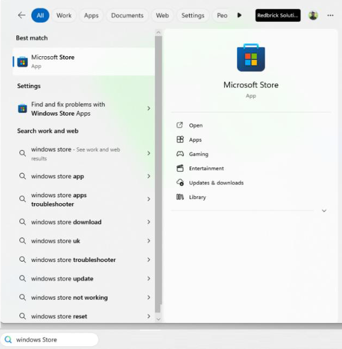Select the 'windows store download' suggestion
The image size is (342, 349).
[84, 222]
